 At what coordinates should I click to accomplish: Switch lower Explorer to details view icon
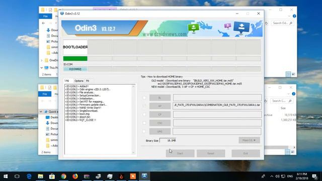287,152
